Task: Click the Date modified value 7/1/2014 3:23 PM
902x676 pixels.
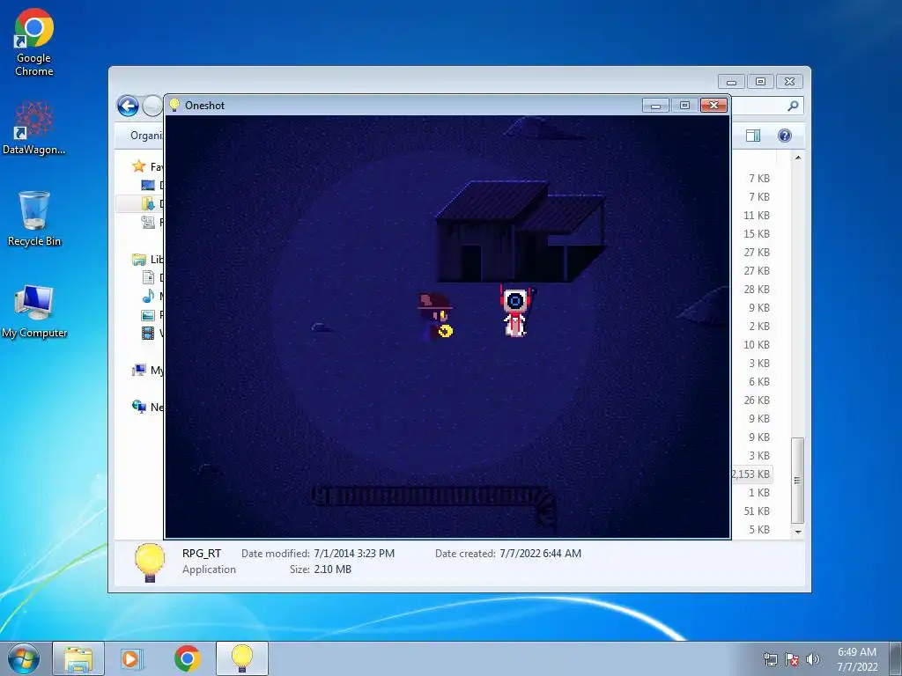Action: (x=354, y=554)
